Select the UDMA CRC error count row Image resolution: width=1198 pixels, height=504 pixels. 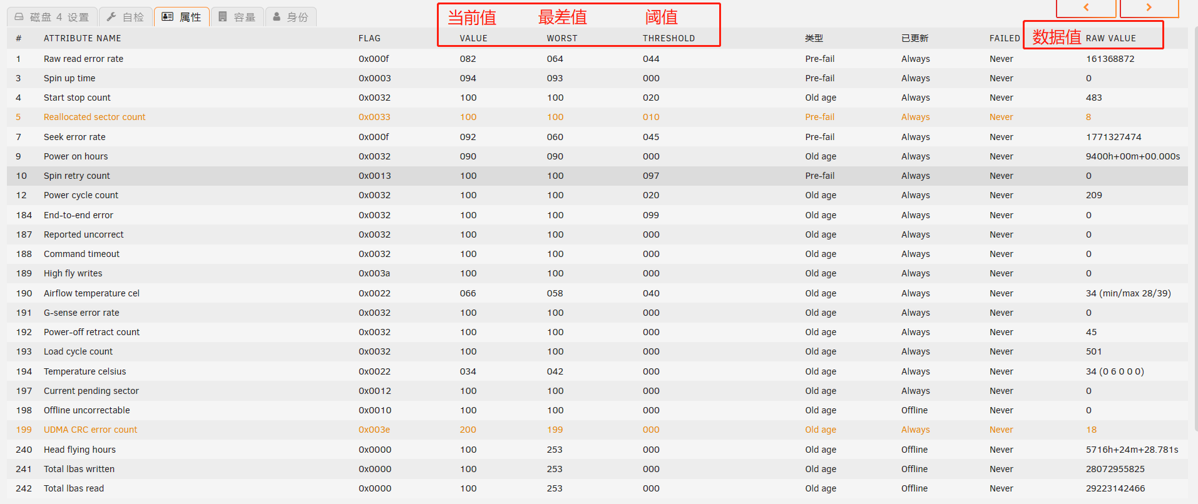pos(90,430)
